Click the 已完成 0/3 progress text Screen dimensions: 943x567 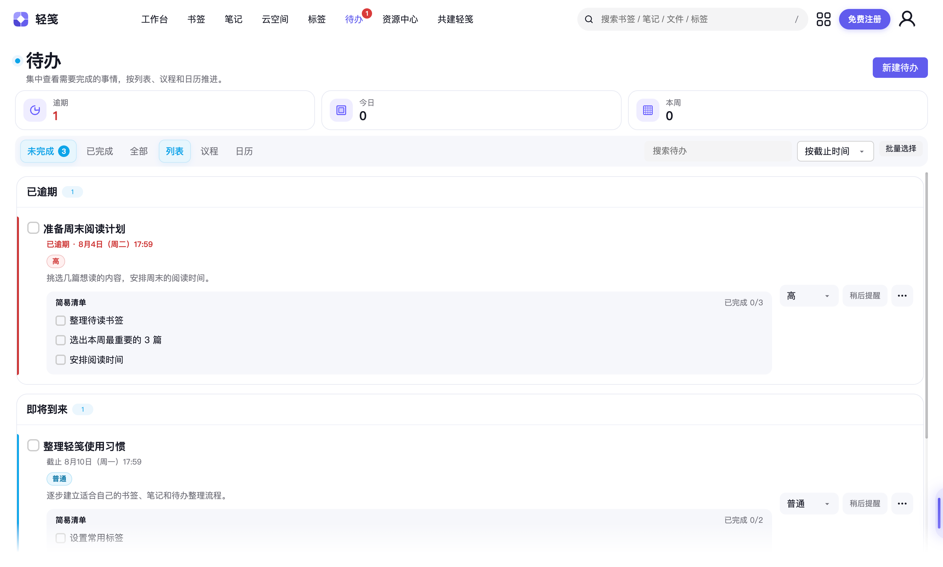tap(743, 303)
